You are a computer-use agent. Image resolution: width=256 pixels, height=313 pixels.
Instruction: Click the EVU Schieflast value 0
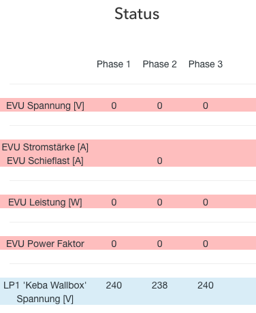coord(159,161)
